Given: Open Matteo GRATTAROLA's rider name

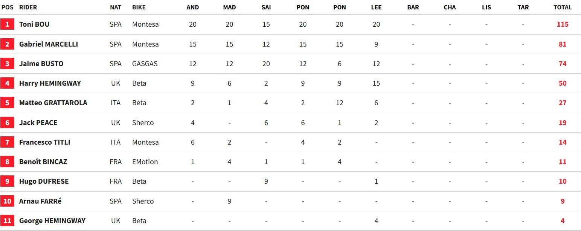Looking at the screenshot, I should pos(53,103).
